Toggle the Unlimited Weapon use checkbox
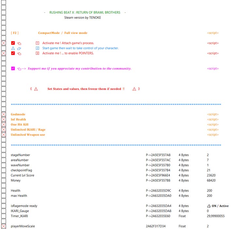 [4, 135]
